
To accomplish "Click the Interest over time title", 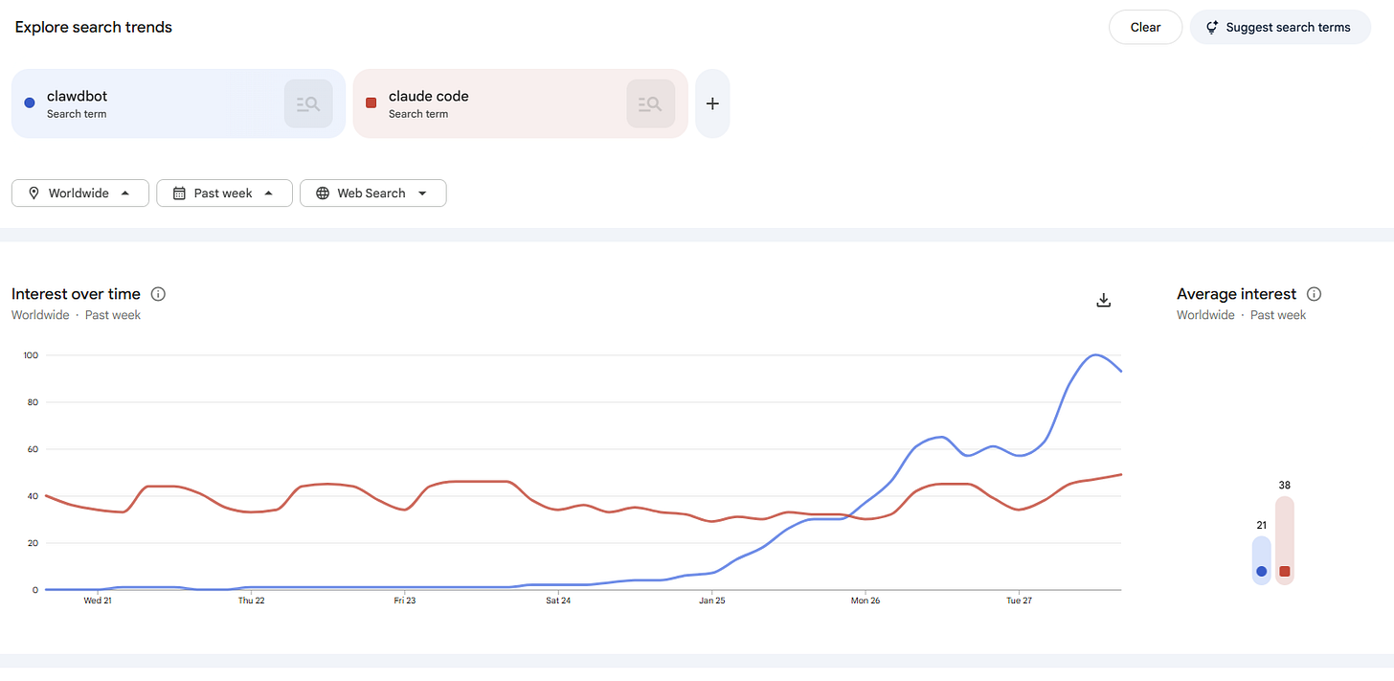I will pos(76,294).
